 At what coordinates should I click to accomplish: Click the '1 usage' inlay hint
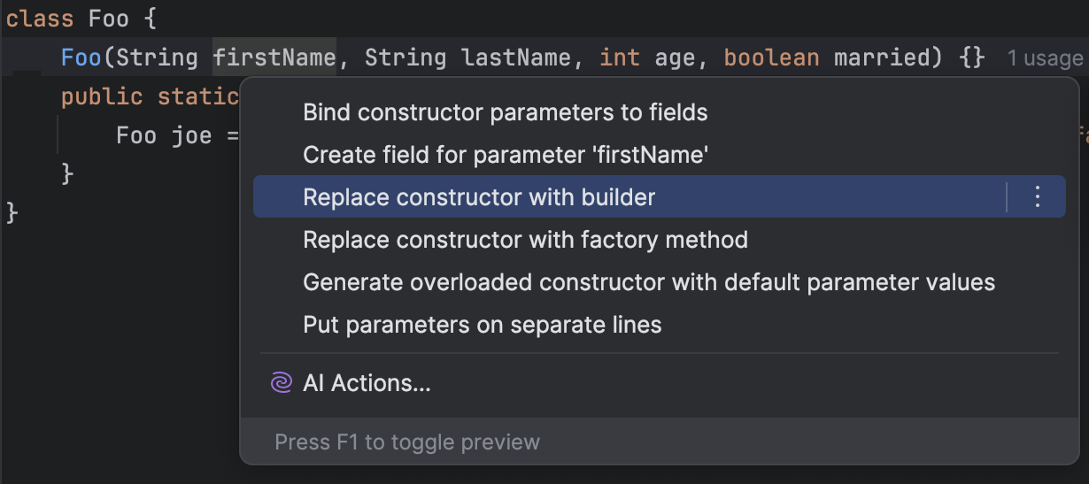[1045, 58]
